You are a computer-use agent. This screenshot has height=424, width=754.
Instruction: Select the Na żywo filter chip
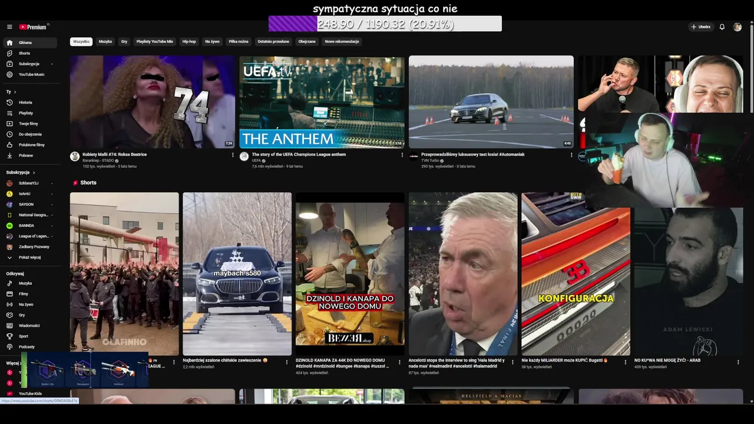pos(212,42)
